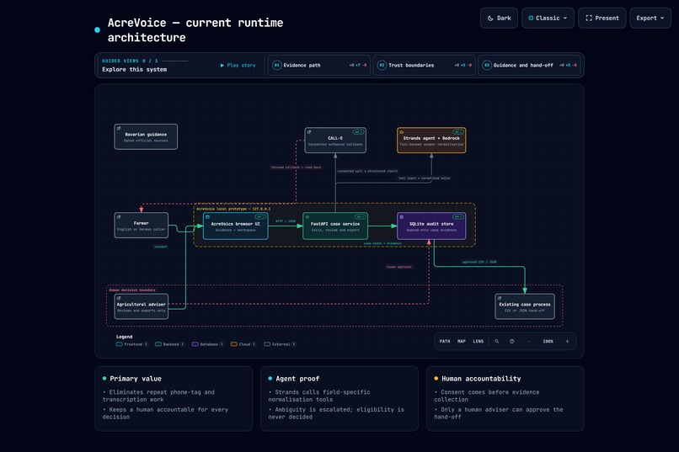Click the backend icon on FastAPI case service node
Screen dimensions: 679x452
pyautogui.click(x=307, y=217)
